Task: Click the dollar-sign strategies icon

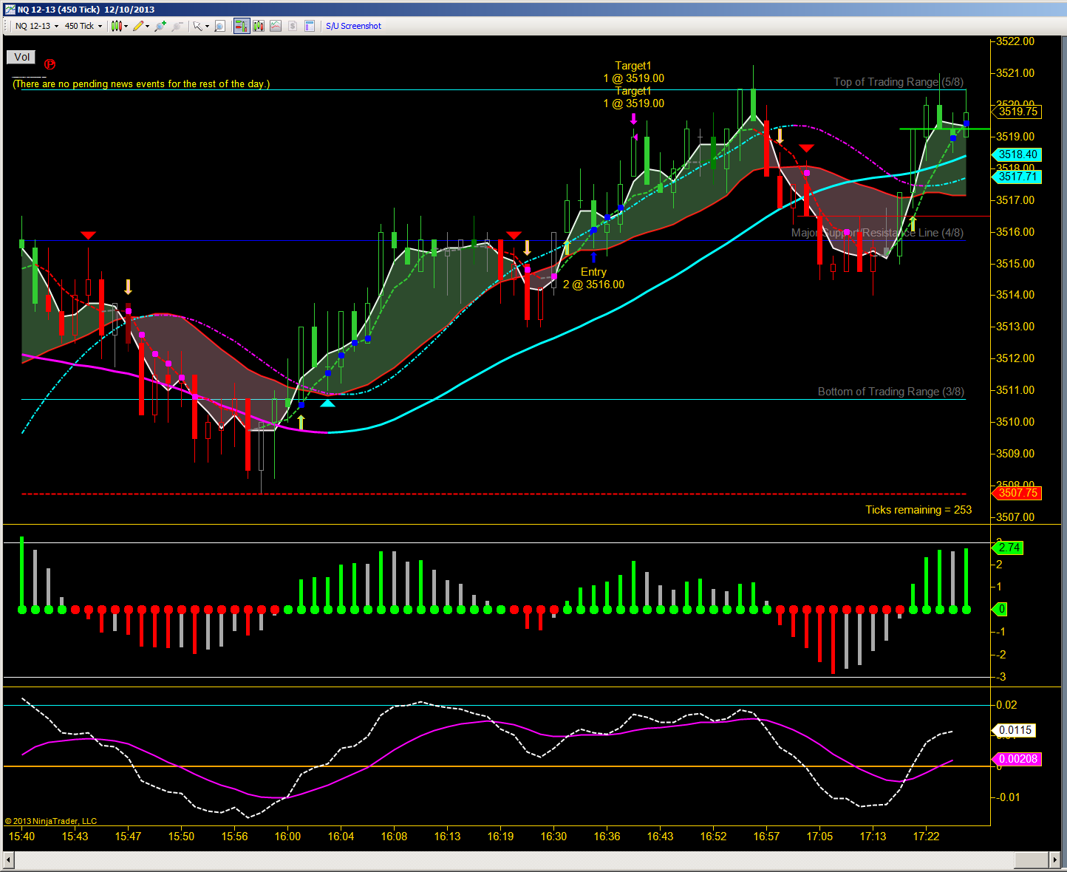Action: [293, 26]
